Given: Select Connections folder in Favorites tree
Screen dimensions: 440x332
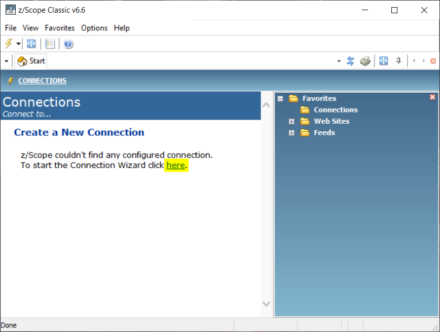Looking at the screenshot, I should click(x=336, y=109).
